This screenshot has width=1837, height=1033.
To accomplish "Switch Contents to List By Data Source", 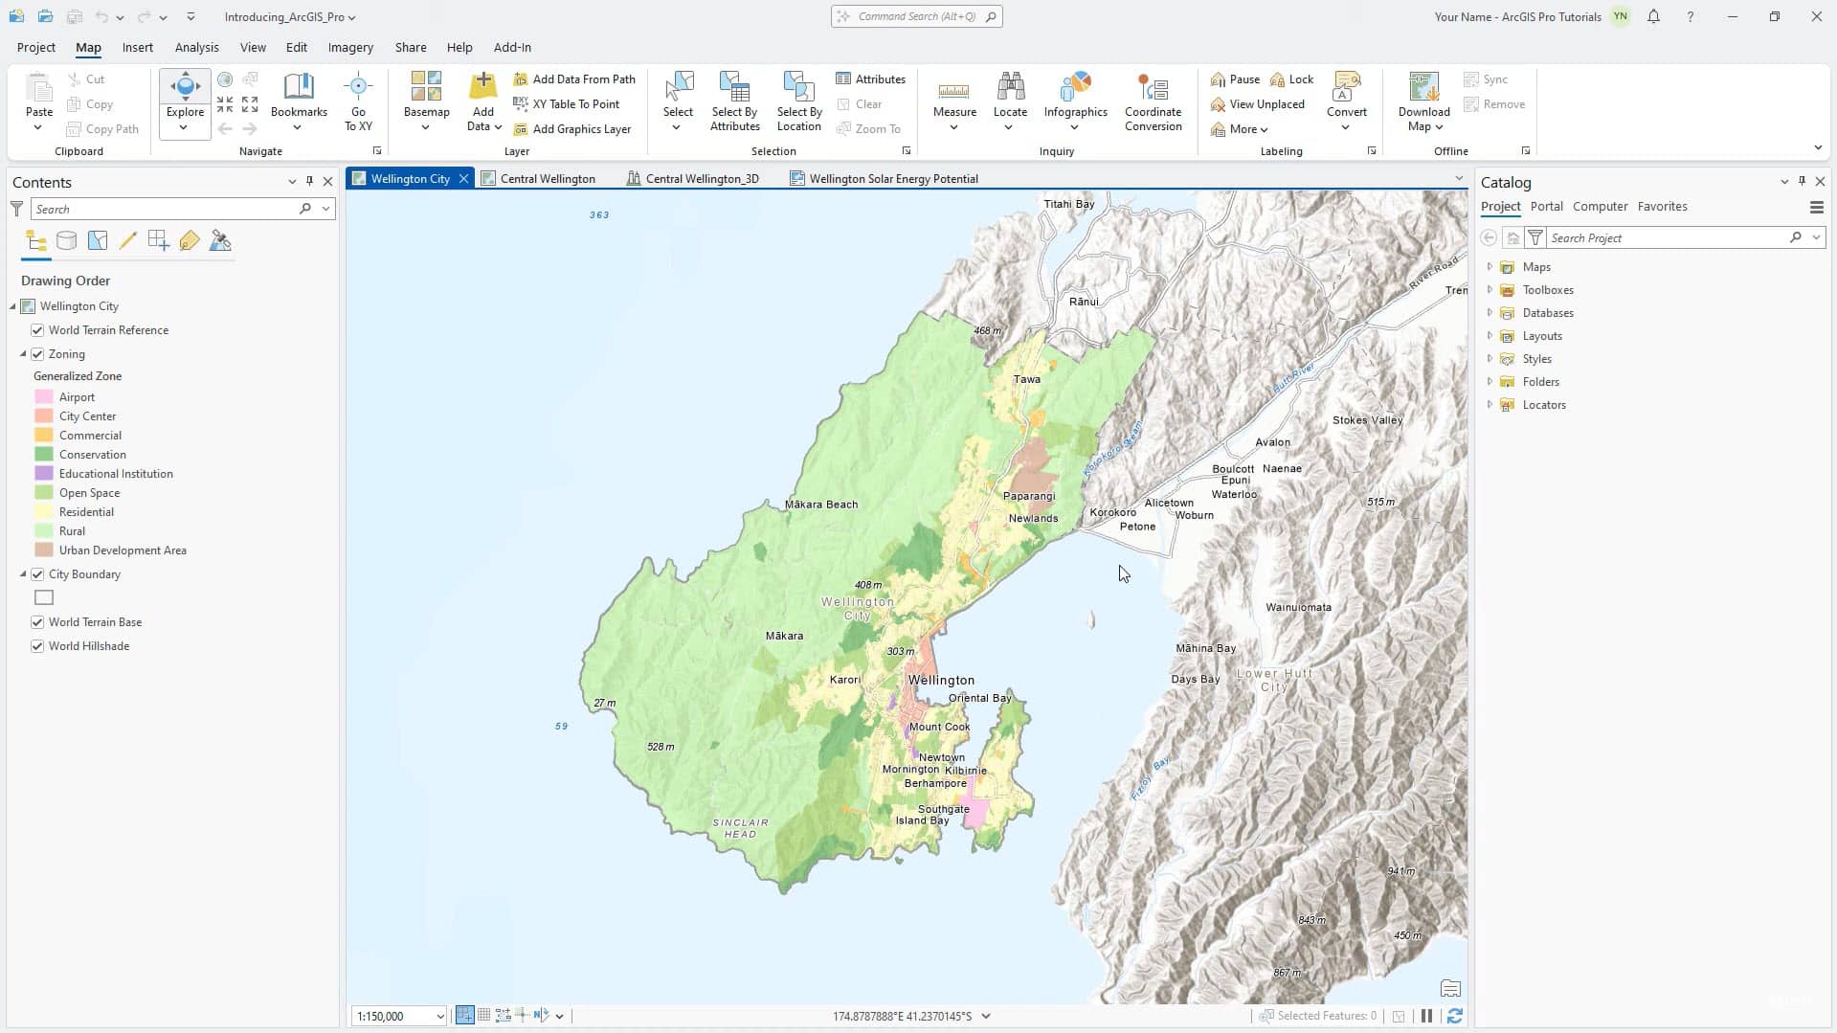I will pyautogui.click(x=66, y=241).
